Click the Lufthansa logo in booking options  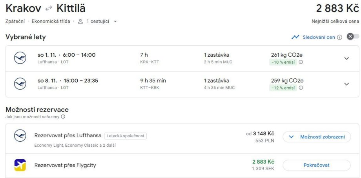pos(20,136)
